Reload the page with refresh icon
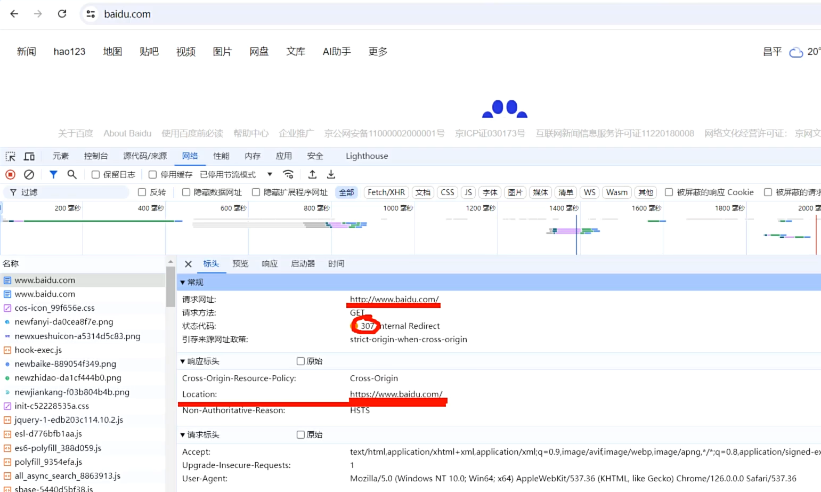Image resolution: width=821 pixels, height=492 pixels. [62, 14]
